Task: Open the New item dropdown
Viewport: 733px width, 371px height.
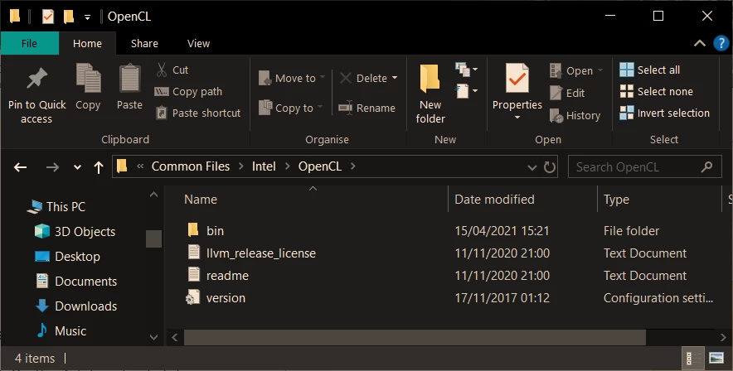Action: (x=467, y=70)
